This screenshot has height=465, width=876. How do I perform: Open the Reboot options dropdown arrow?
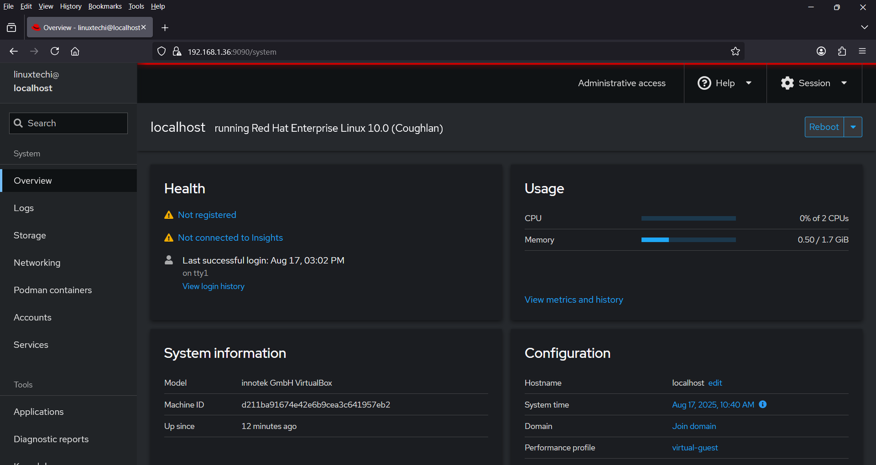point(853,127)
